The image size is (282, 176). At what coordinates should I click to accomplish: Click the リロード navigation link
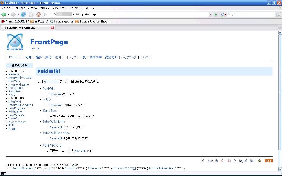[13, 57]
